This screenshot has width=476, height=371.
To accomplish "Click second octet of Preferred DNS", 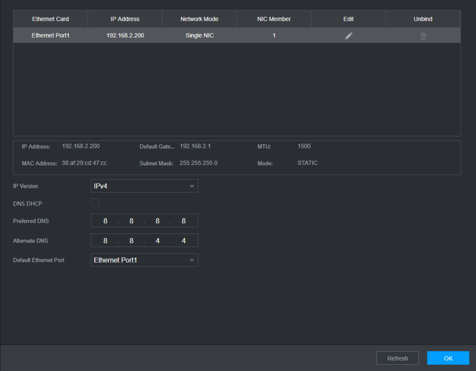I will [x=131, y=221].
